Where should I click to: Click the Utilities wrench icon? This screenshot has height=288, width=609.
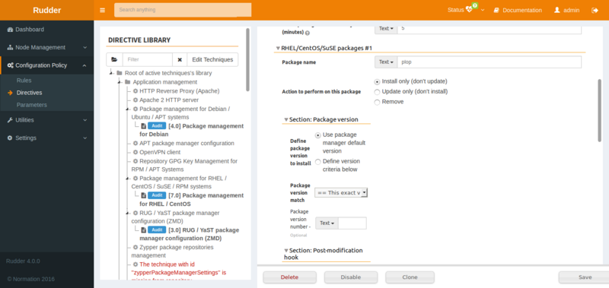coord(10,120)
